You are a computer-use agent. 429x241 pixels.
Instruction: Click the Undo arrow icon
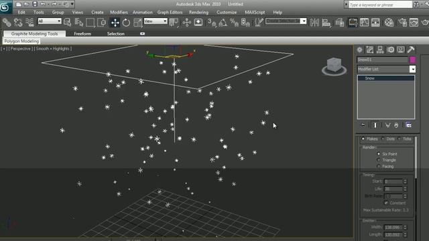[43, 4]
